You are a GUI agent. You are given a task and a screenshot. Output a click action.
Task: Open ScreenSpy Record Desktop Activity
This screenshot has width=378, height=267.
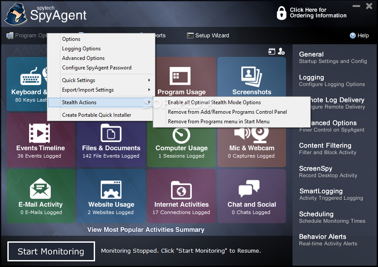click(328, 171)
